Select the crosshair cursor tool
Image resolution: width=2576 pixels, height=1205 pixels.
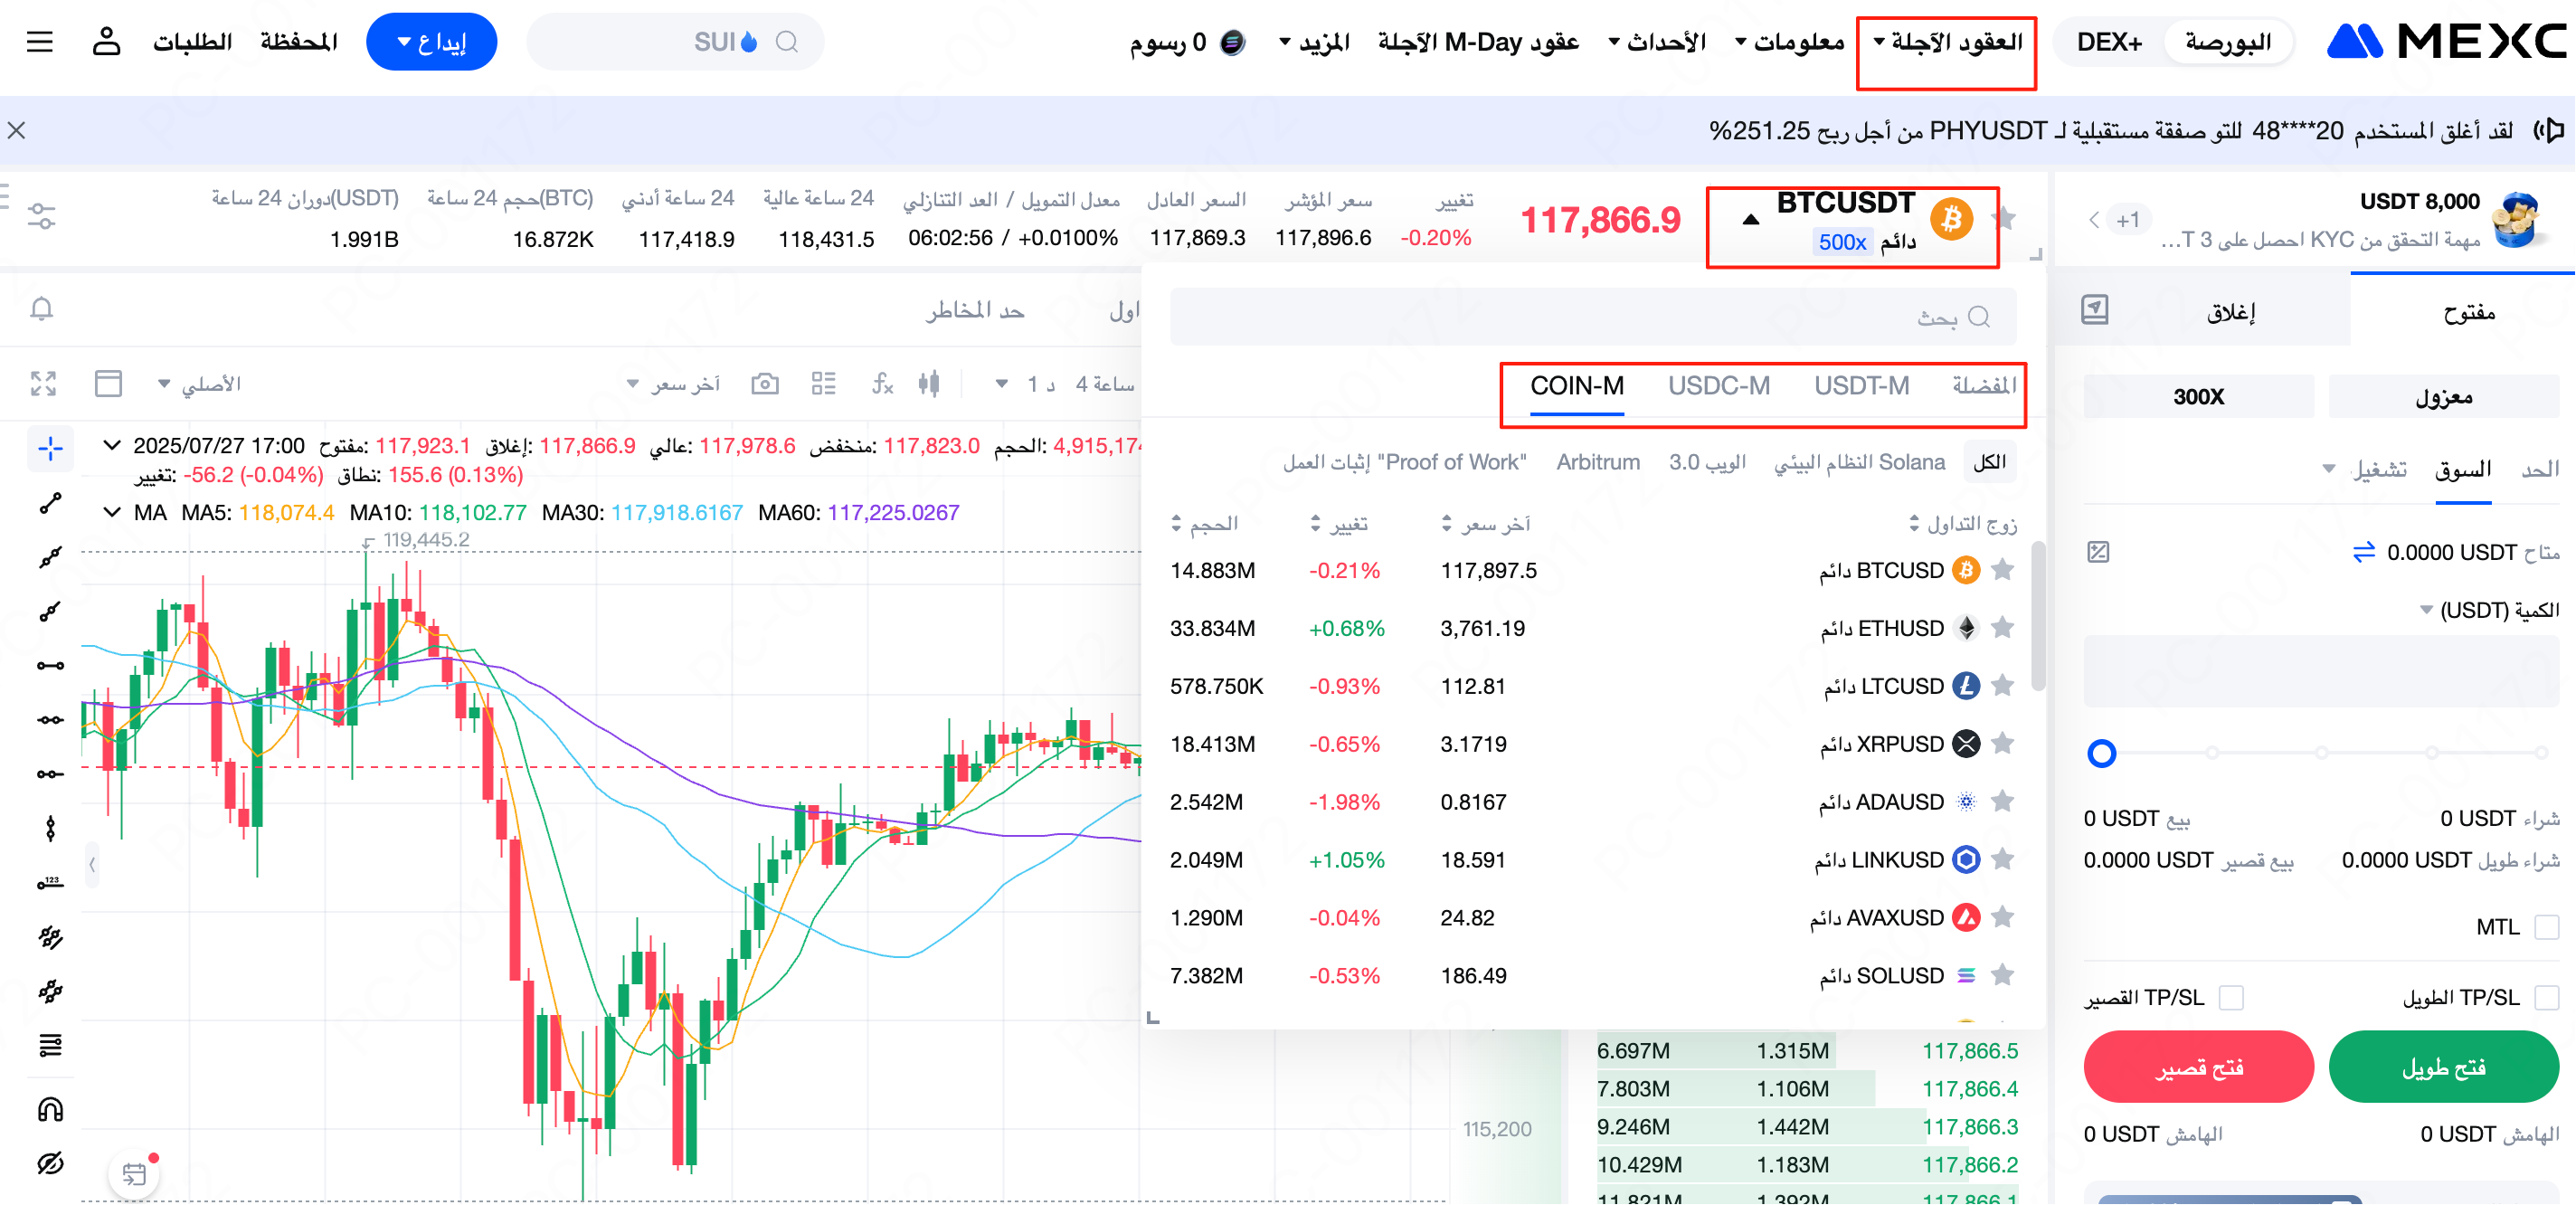click(x=51, y=449)
